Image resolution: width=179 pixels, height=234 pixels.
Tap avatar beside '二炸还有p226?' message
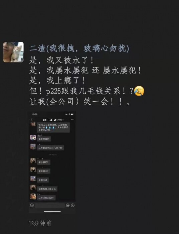[x=33, y=197]
